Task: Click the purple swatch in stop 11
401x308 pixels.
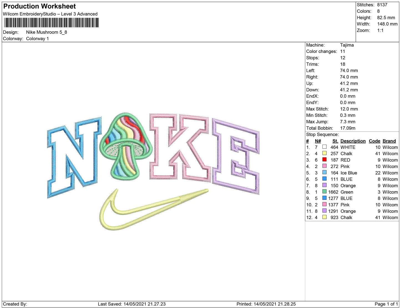Action: pos(324,211)
